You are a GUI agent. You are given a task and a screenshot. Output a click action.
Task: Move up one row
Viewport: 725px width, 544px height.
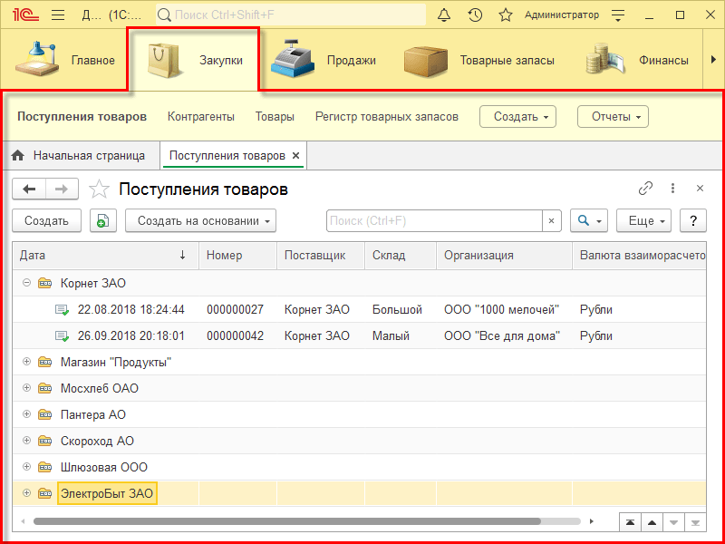[x=652, y=523]
